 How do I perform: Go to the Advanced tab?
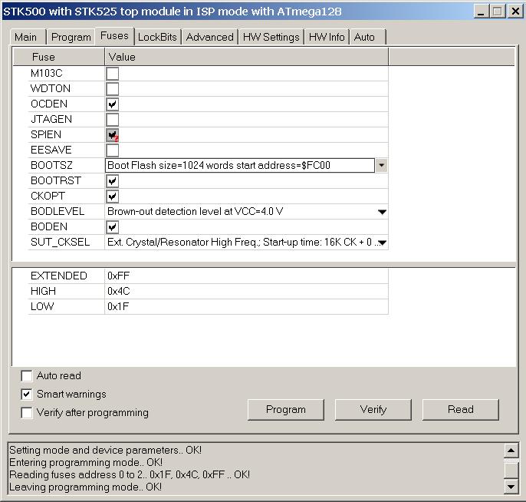coord(209,37)
